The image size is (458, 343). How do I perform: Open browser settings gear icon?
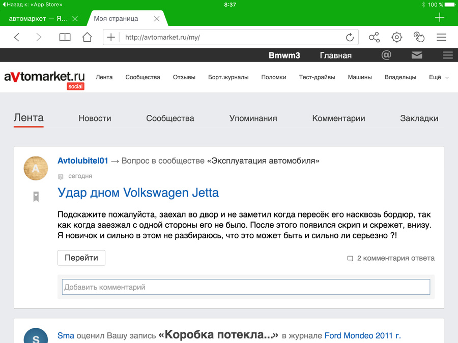[396, 37]
